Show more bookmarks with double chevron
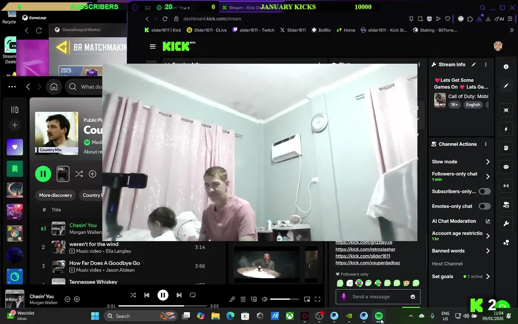 512,30
